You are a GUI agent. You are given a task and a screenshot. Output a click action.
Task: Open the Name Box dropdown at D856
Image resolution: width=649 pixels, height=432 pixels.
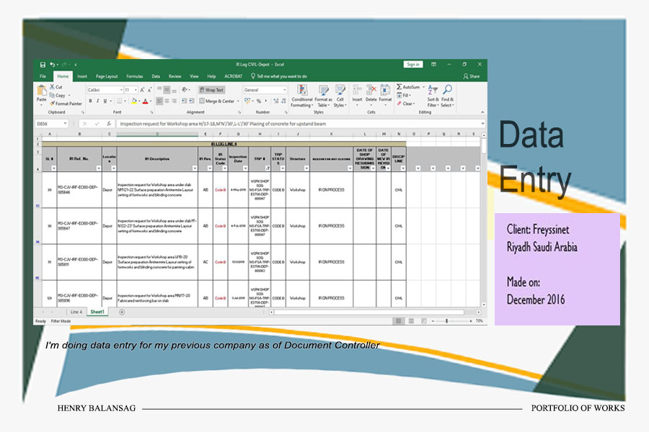tap(65, 124)
